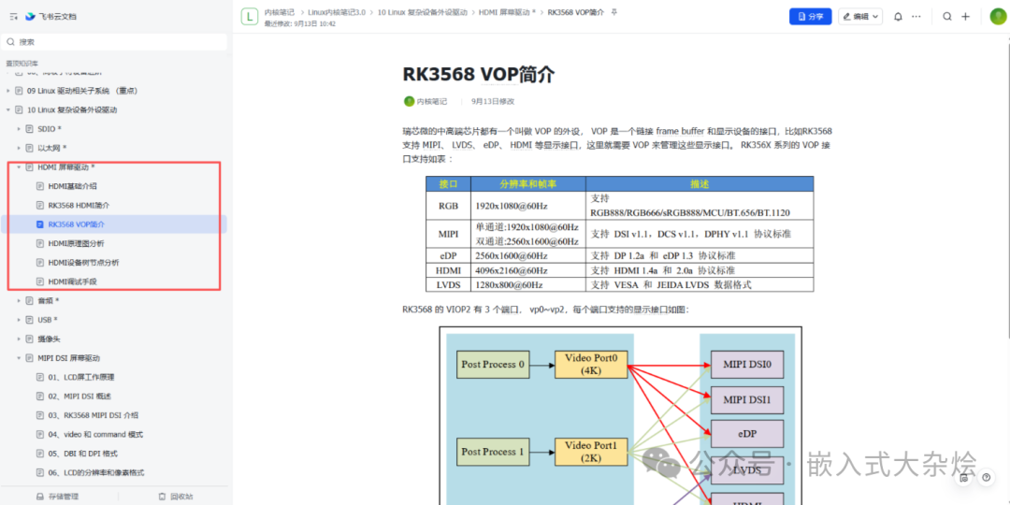1010x505 pixels.
Task: Open the 编辑 mode dropdown
Action: [x=860, y=16]
